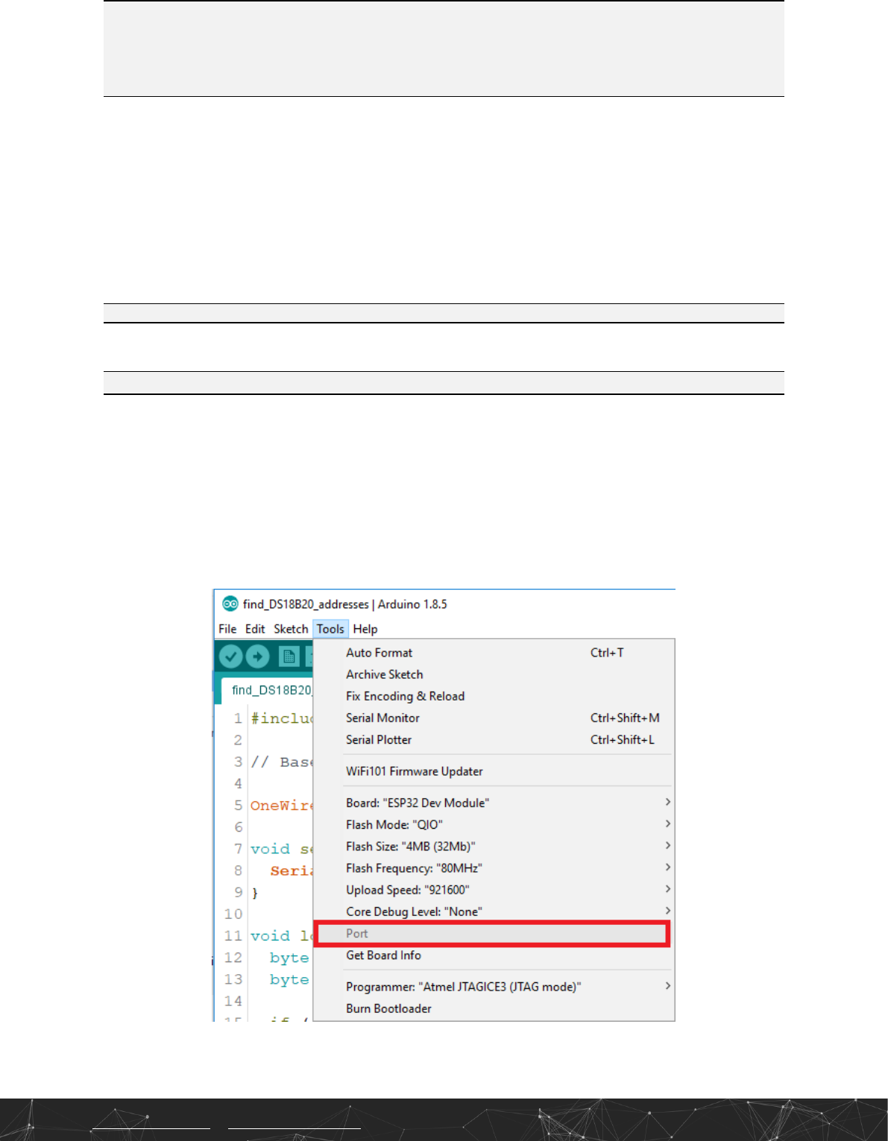
Task: Expand Core Debug Level "None" submenu arrow
Action: (x=667, y=910)
